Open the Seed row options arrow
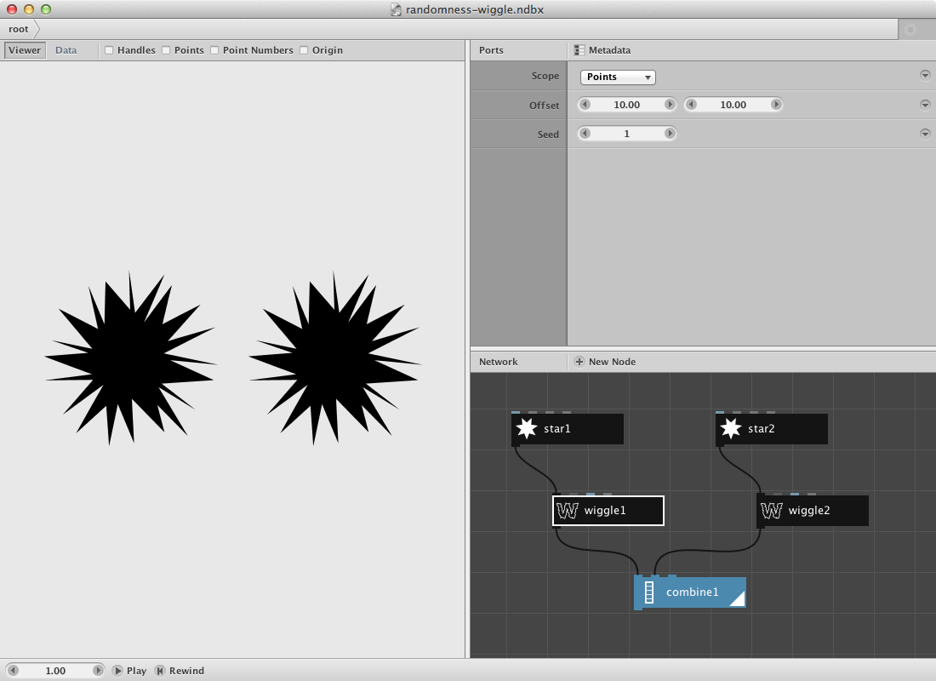This screenshot has height=681, width=936. click(x=925, y=134)
